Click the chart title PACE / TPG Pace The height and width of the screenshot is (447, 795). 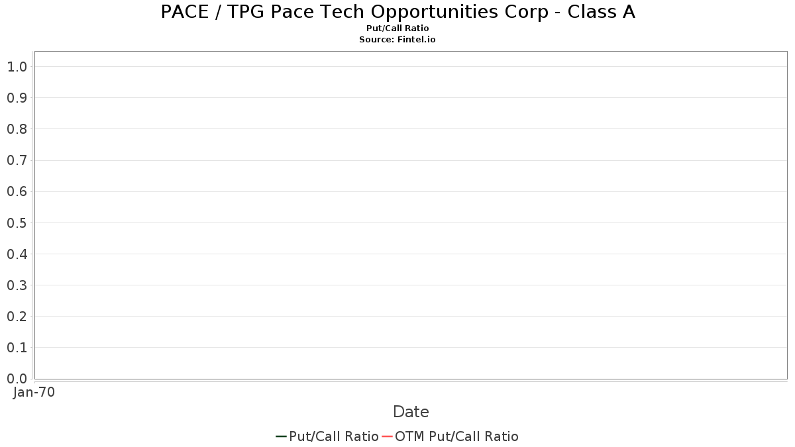pyautogui.click(x=397, y=12)
